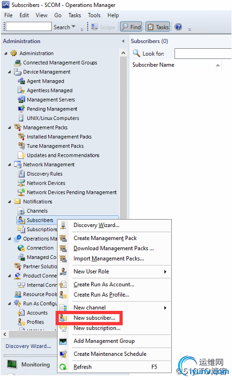Click the Scope toolbar button
This screenshot has width=232, height=380.
(x=103, y=27)
